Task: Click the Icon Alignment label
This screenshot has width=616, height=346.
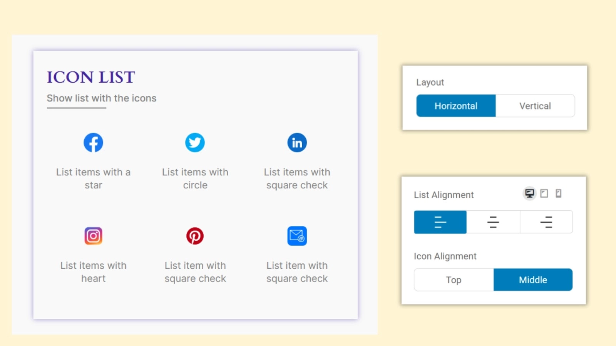Action: 445,256
